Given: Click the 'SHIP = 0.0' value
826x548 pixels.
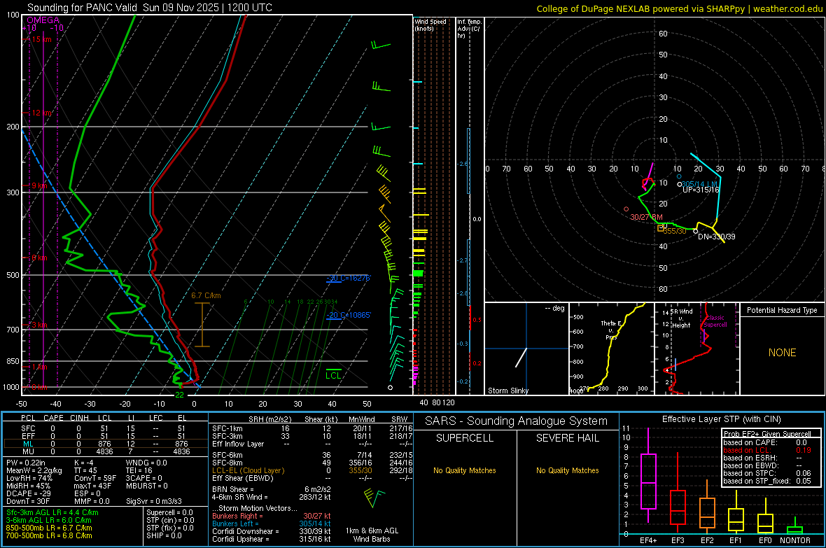Looking at the screenshot, I should coord(164,535).
